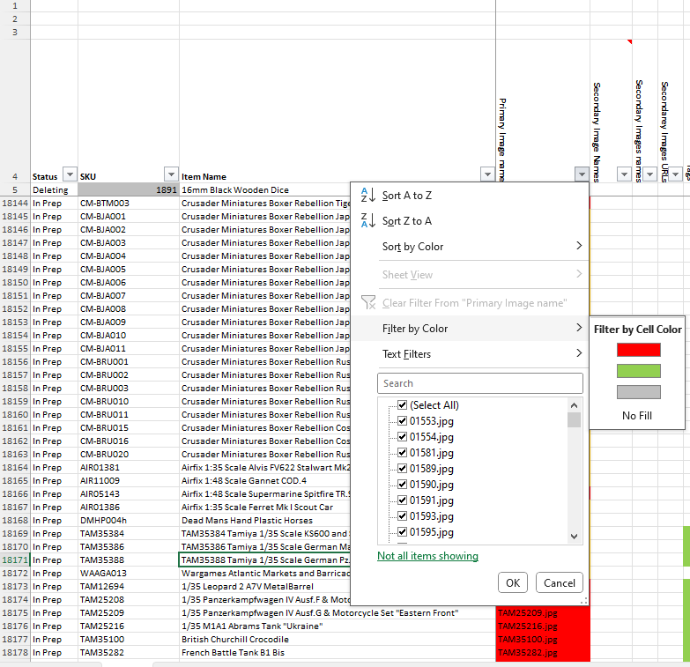Viewport: 690px width, 667px height.
Task: Uncheck 01595.jpg in the filter list
Action: coord(402,531)
